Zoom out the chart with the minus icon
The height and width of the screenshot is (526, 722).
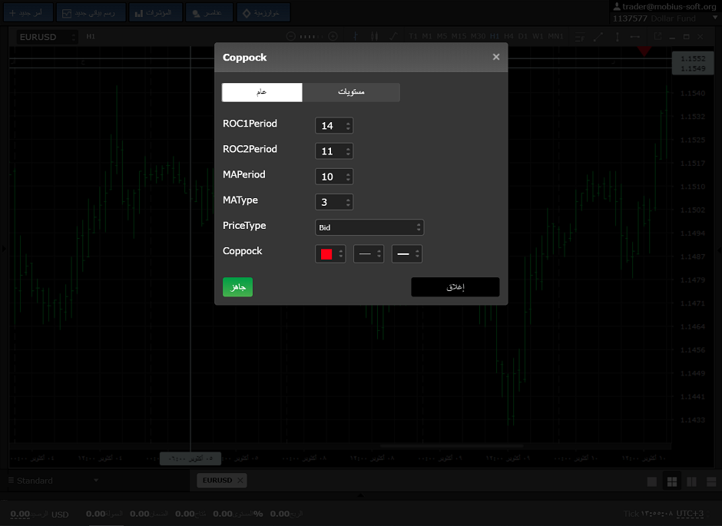point(291,36)
